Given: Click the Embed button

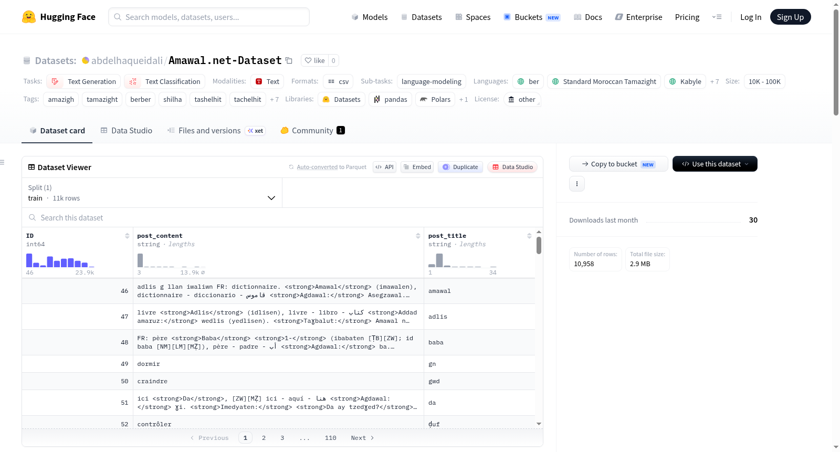Looking at the screenshot, I should pyautogui.click(x=417, y=167).
